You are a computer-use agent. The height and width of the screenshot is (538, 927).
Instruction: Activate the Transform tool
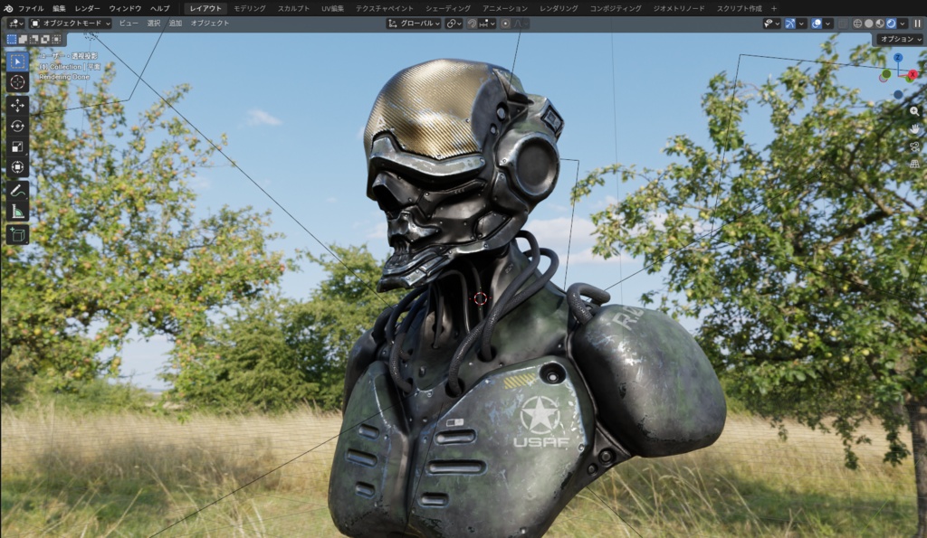(x=17, y=167)
